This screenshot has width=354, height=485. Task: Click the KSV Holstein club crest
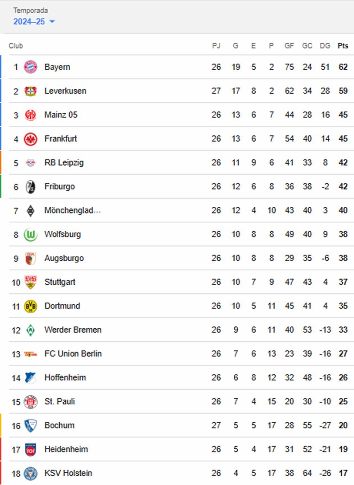click(x=31, y=473)
